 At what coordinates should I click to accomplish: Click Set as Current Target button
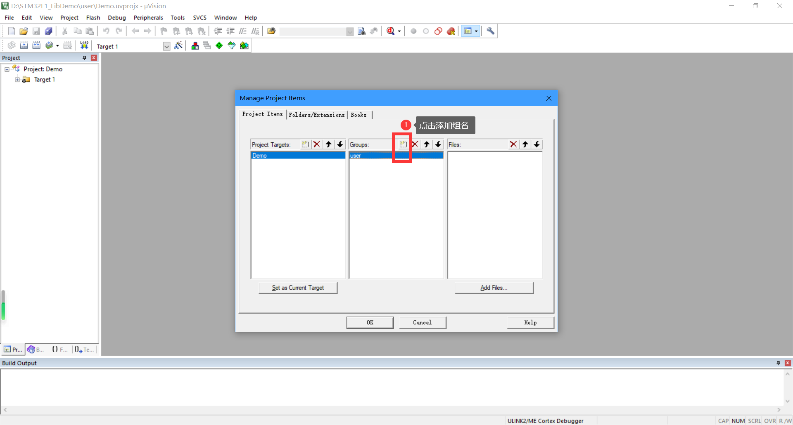click(298, 288)
